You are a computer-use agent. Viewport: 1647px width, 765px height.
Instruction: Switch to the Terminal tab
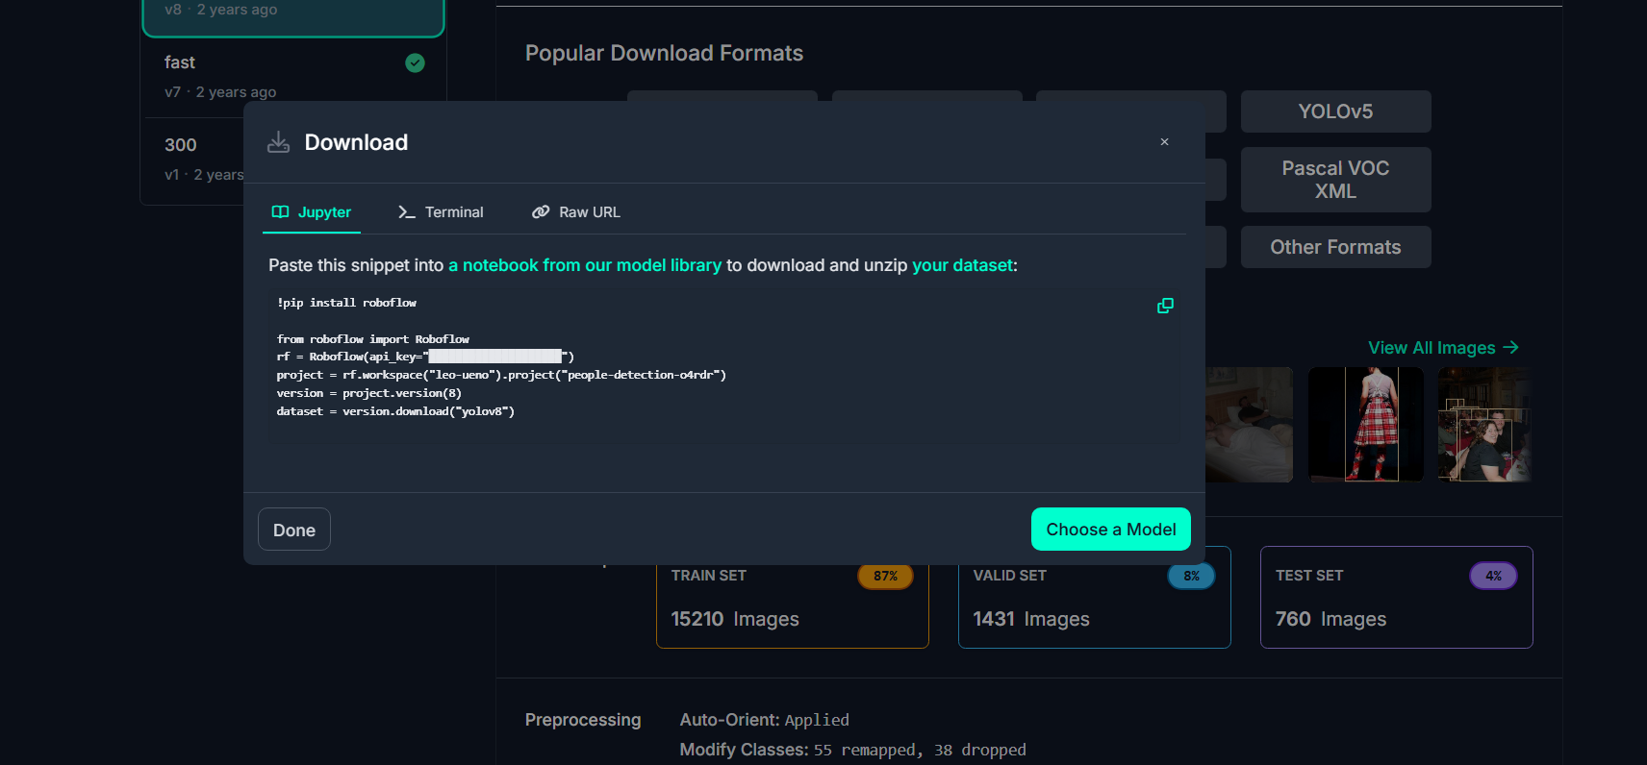coord(441,212)
